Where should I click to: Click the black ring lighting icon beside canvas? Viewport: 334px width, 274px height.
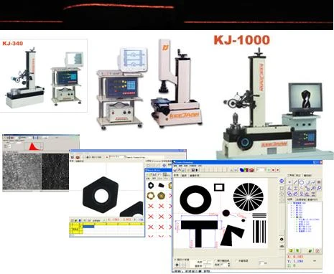[x=282, y=240]
